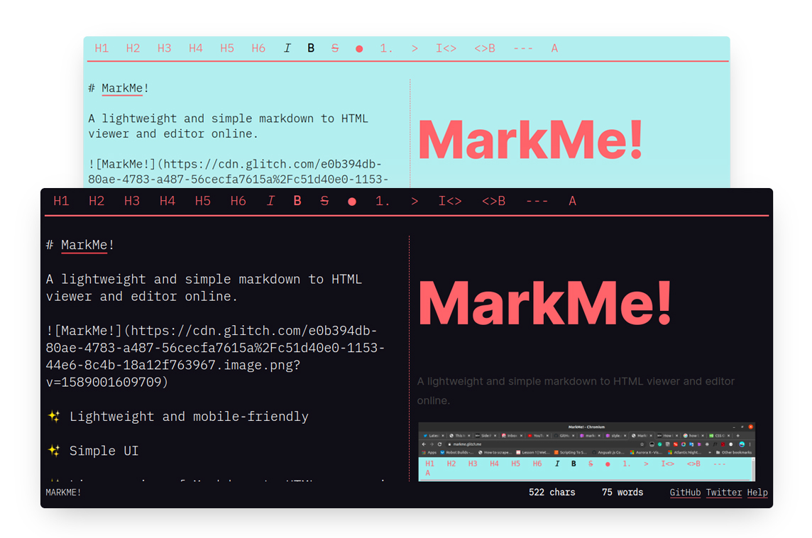Screen dimensions: 812x538
Task: Click the MarkMe! heading in dark preview
Action: click(544, 302)
